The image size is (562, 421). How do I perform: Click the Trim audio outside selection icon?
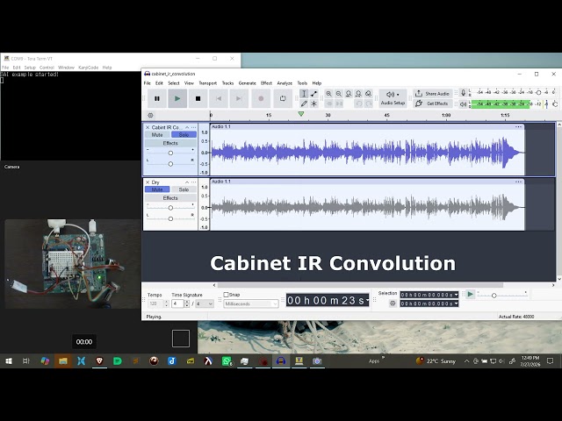point(328,103)
